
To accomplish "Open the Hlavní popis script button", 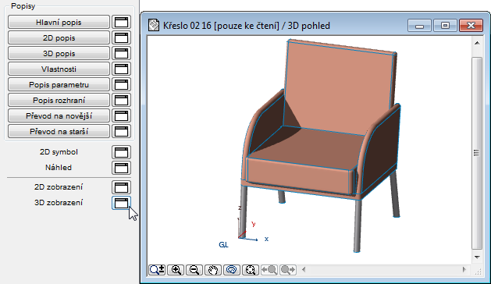I will coord(59,22).
